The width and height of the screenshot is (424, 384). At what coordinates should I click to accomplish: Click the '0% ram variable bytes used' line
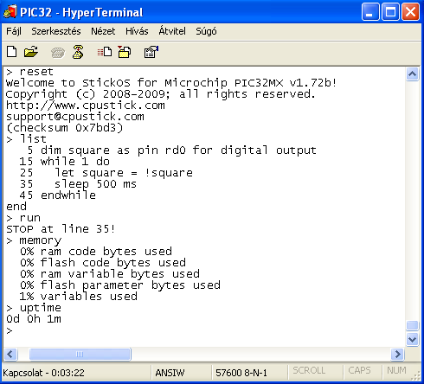(x=110, y=274)
